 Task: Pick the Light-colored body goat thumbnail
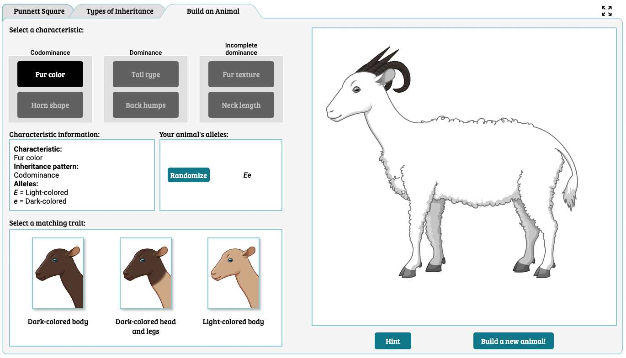click(233, 273)
